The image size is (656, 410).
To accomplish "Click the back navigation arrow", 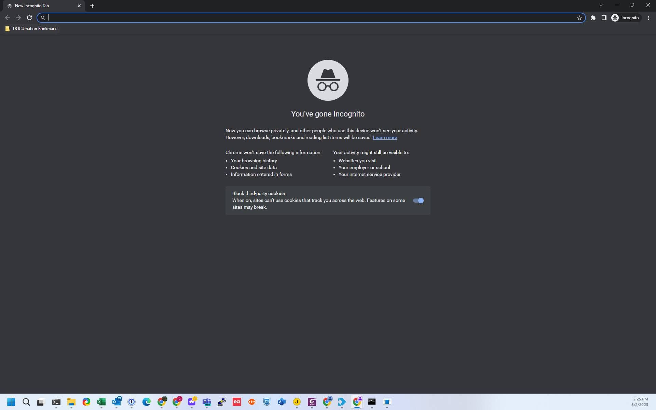I will [x=8, y=18].
